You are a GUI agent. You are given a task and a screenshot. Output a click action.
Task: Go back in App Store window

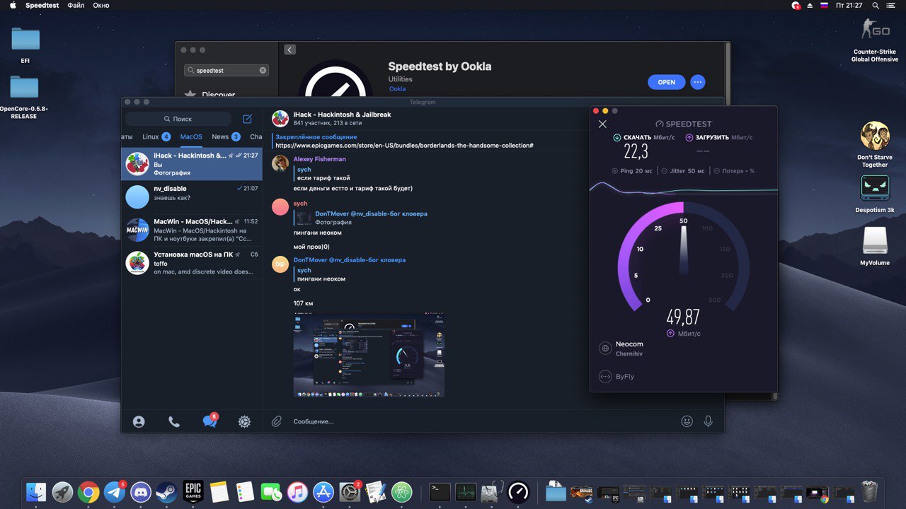[289, 50]
